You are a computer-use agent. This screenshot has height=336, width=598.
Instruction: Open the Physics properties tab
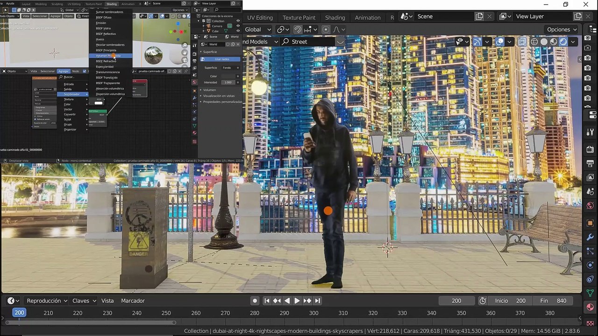(590, 265)
